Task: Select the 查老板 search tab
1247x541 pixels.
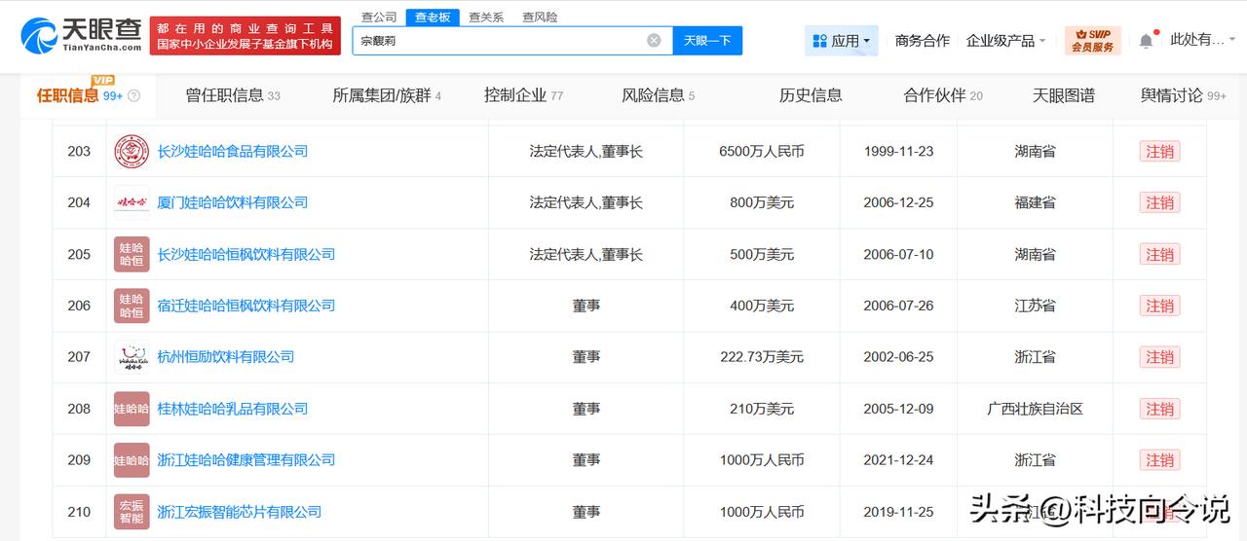Action: 433,17
